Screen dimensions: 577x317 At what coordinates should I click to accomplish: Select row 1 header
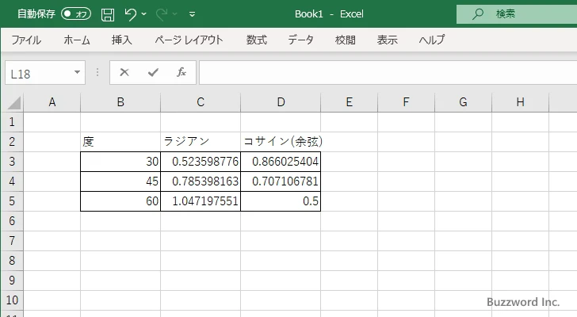click(x=12, y=122)
